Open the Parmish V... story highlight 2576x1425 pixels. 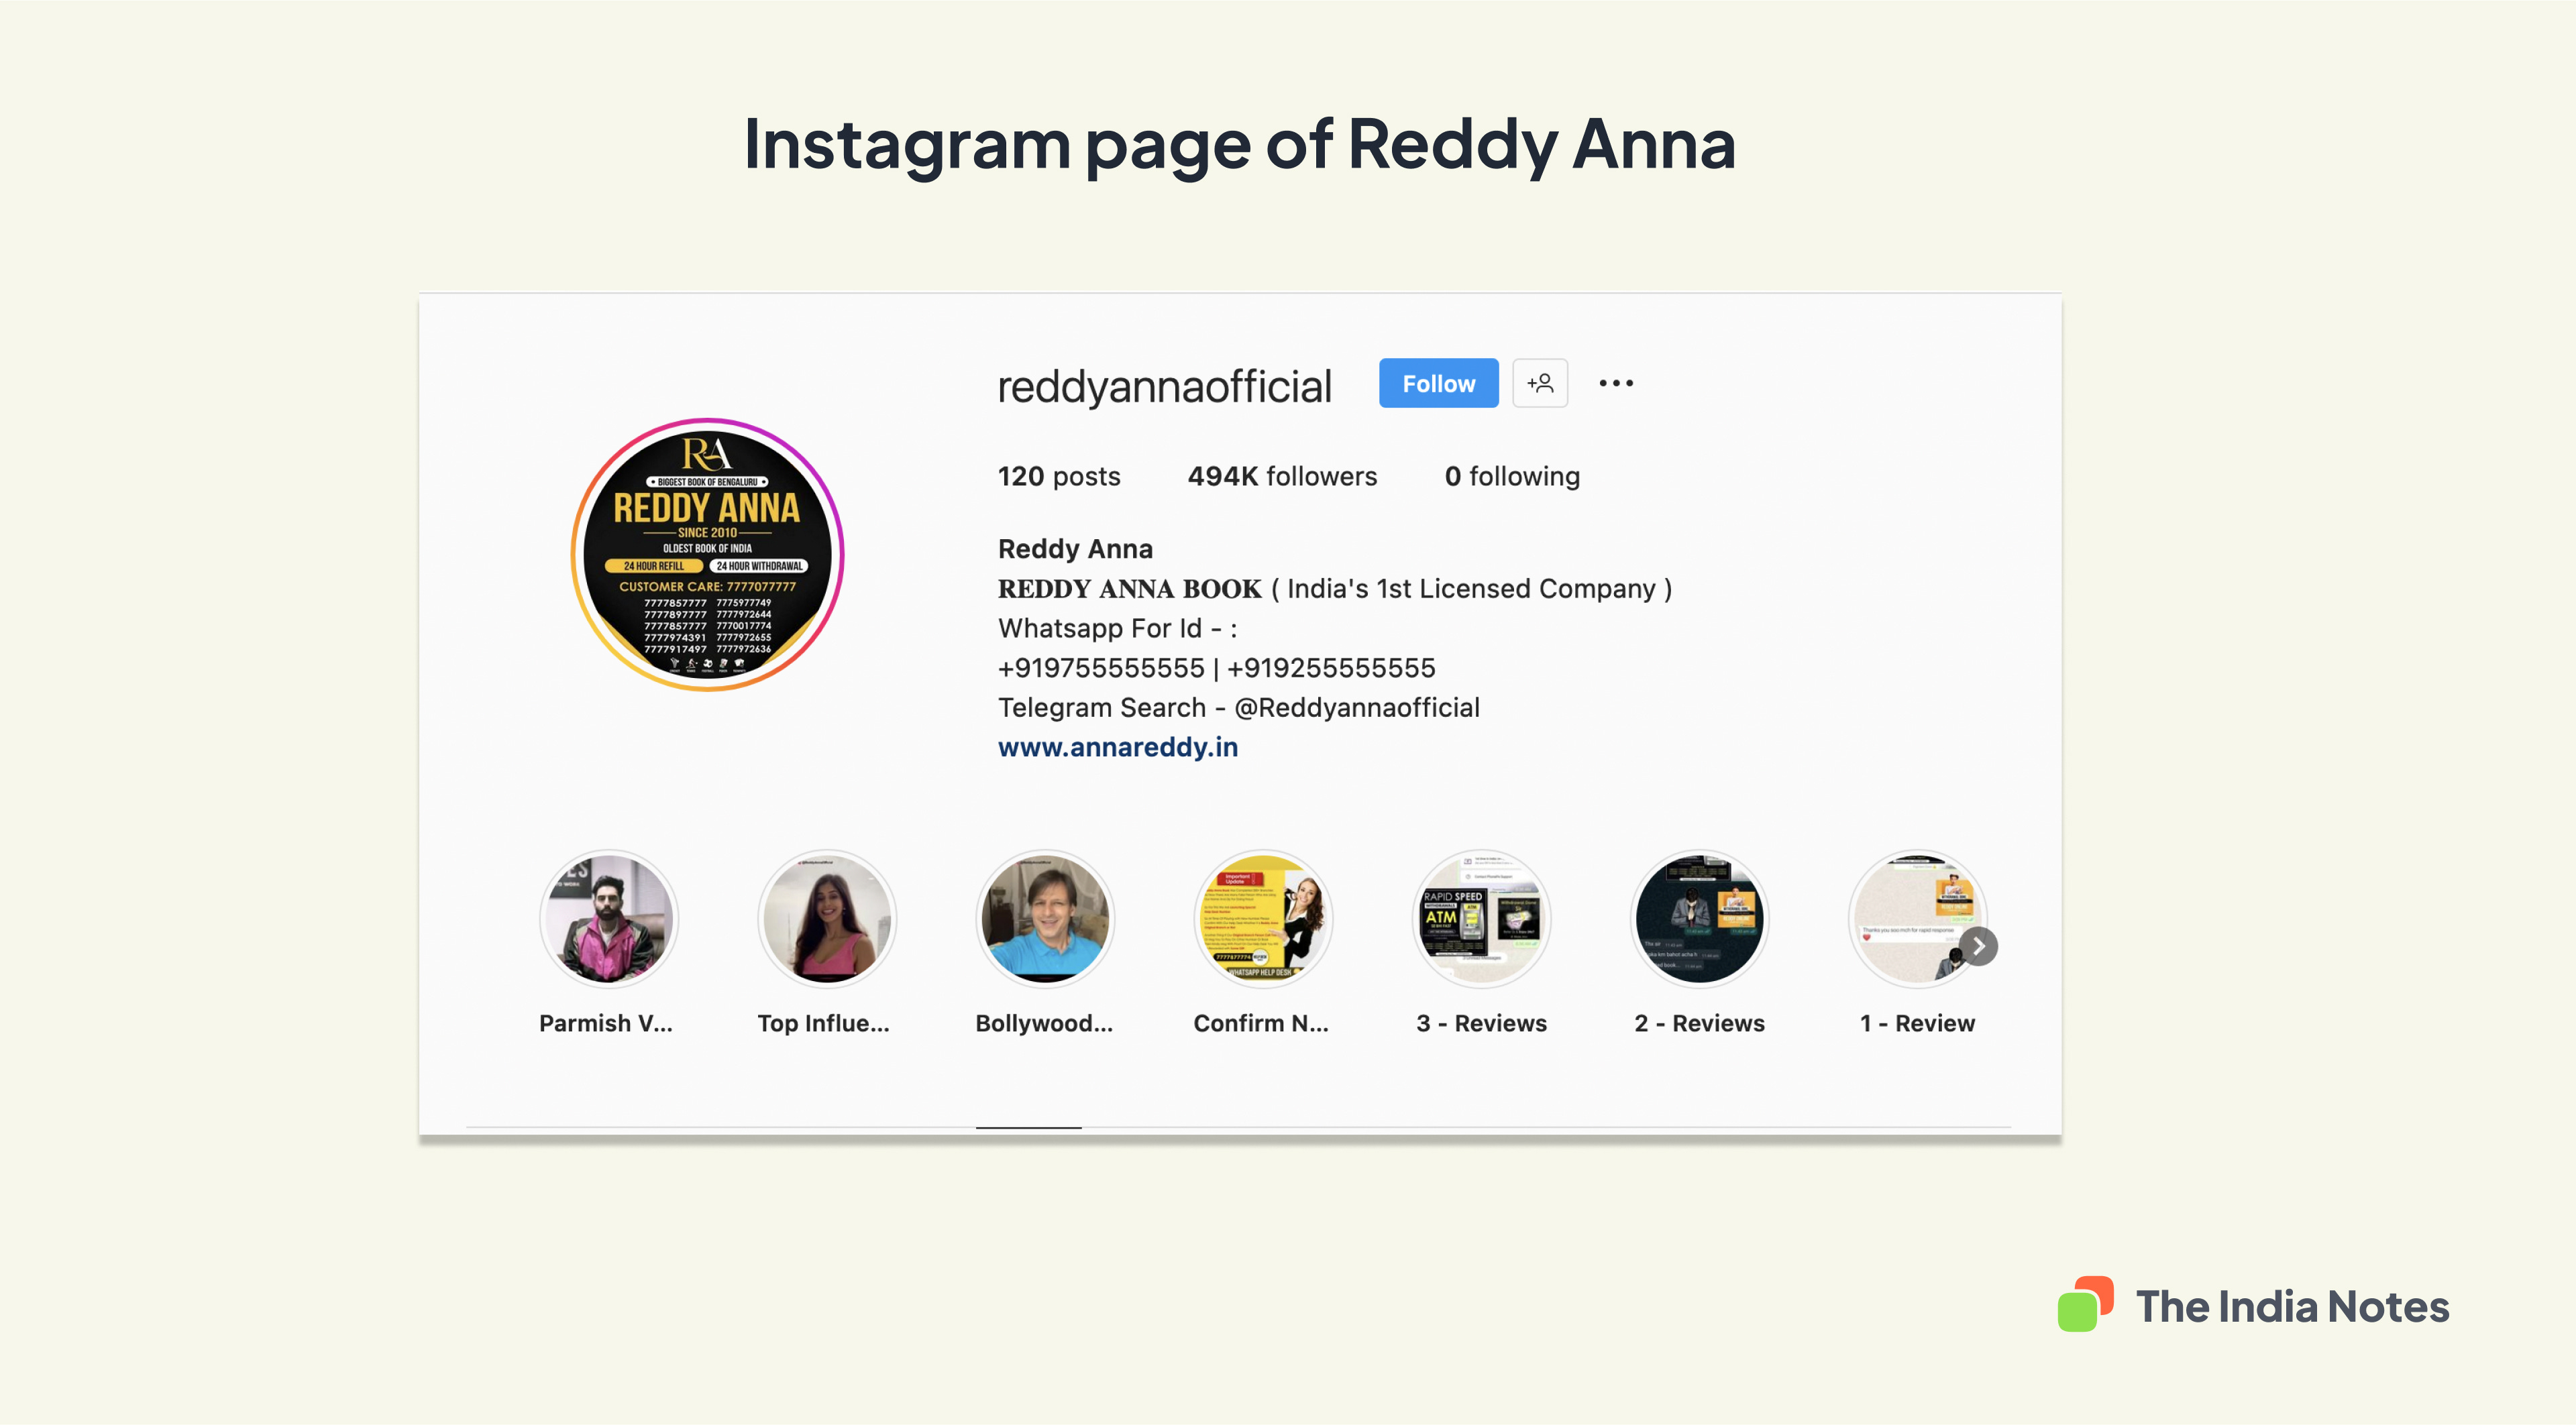coord(608,919)
